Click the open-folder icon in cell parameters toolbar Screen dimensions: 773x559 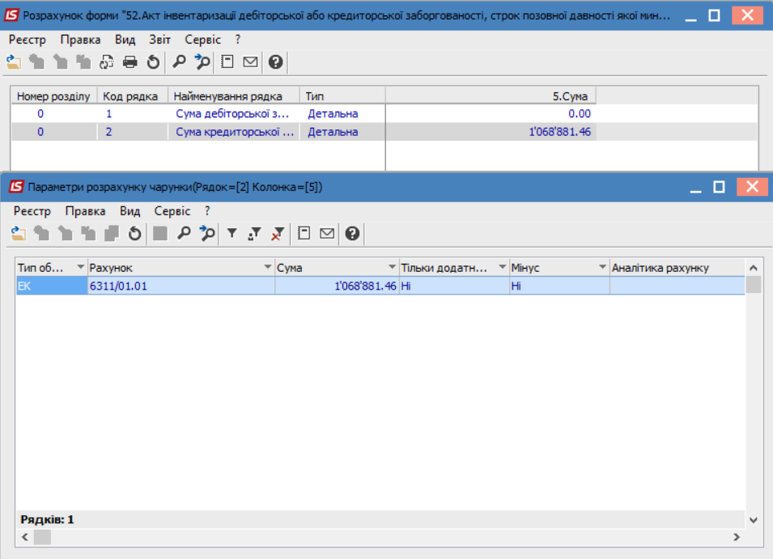[x=19, y=234]
